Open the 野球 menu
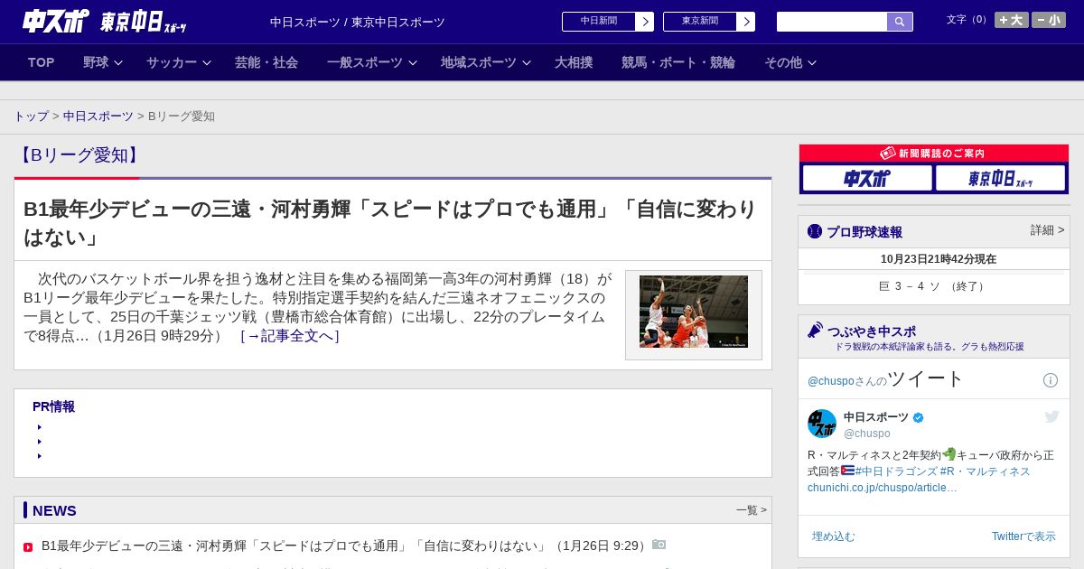Viewport: 1084px width, 569px height. 96,62
